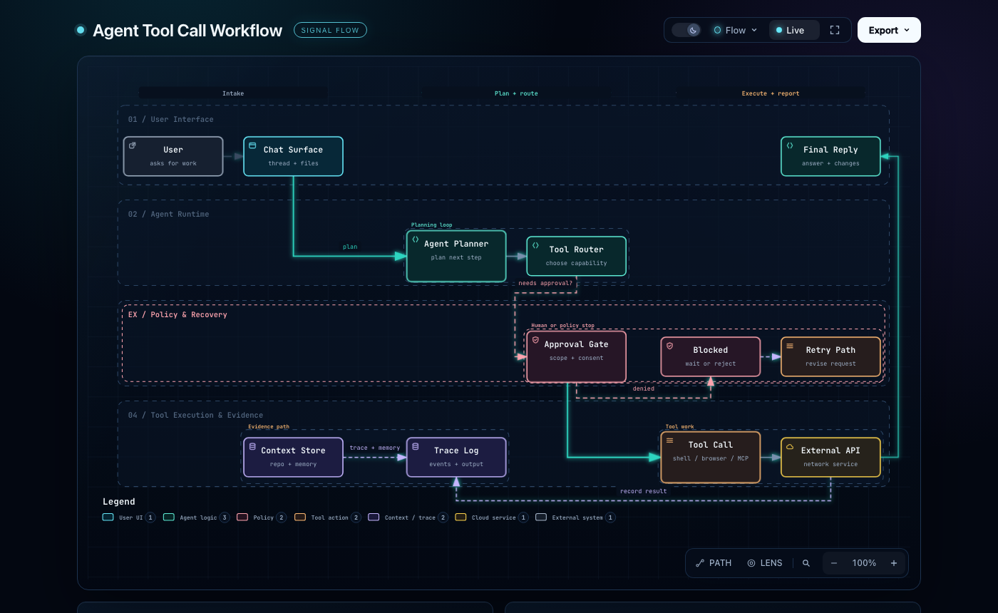Select the Context Store node

point(293,457)
